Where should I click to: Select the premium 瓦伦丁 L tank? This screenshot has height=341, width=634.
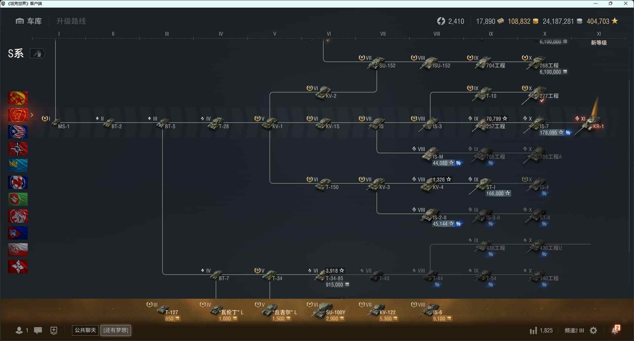coord(216,310)
